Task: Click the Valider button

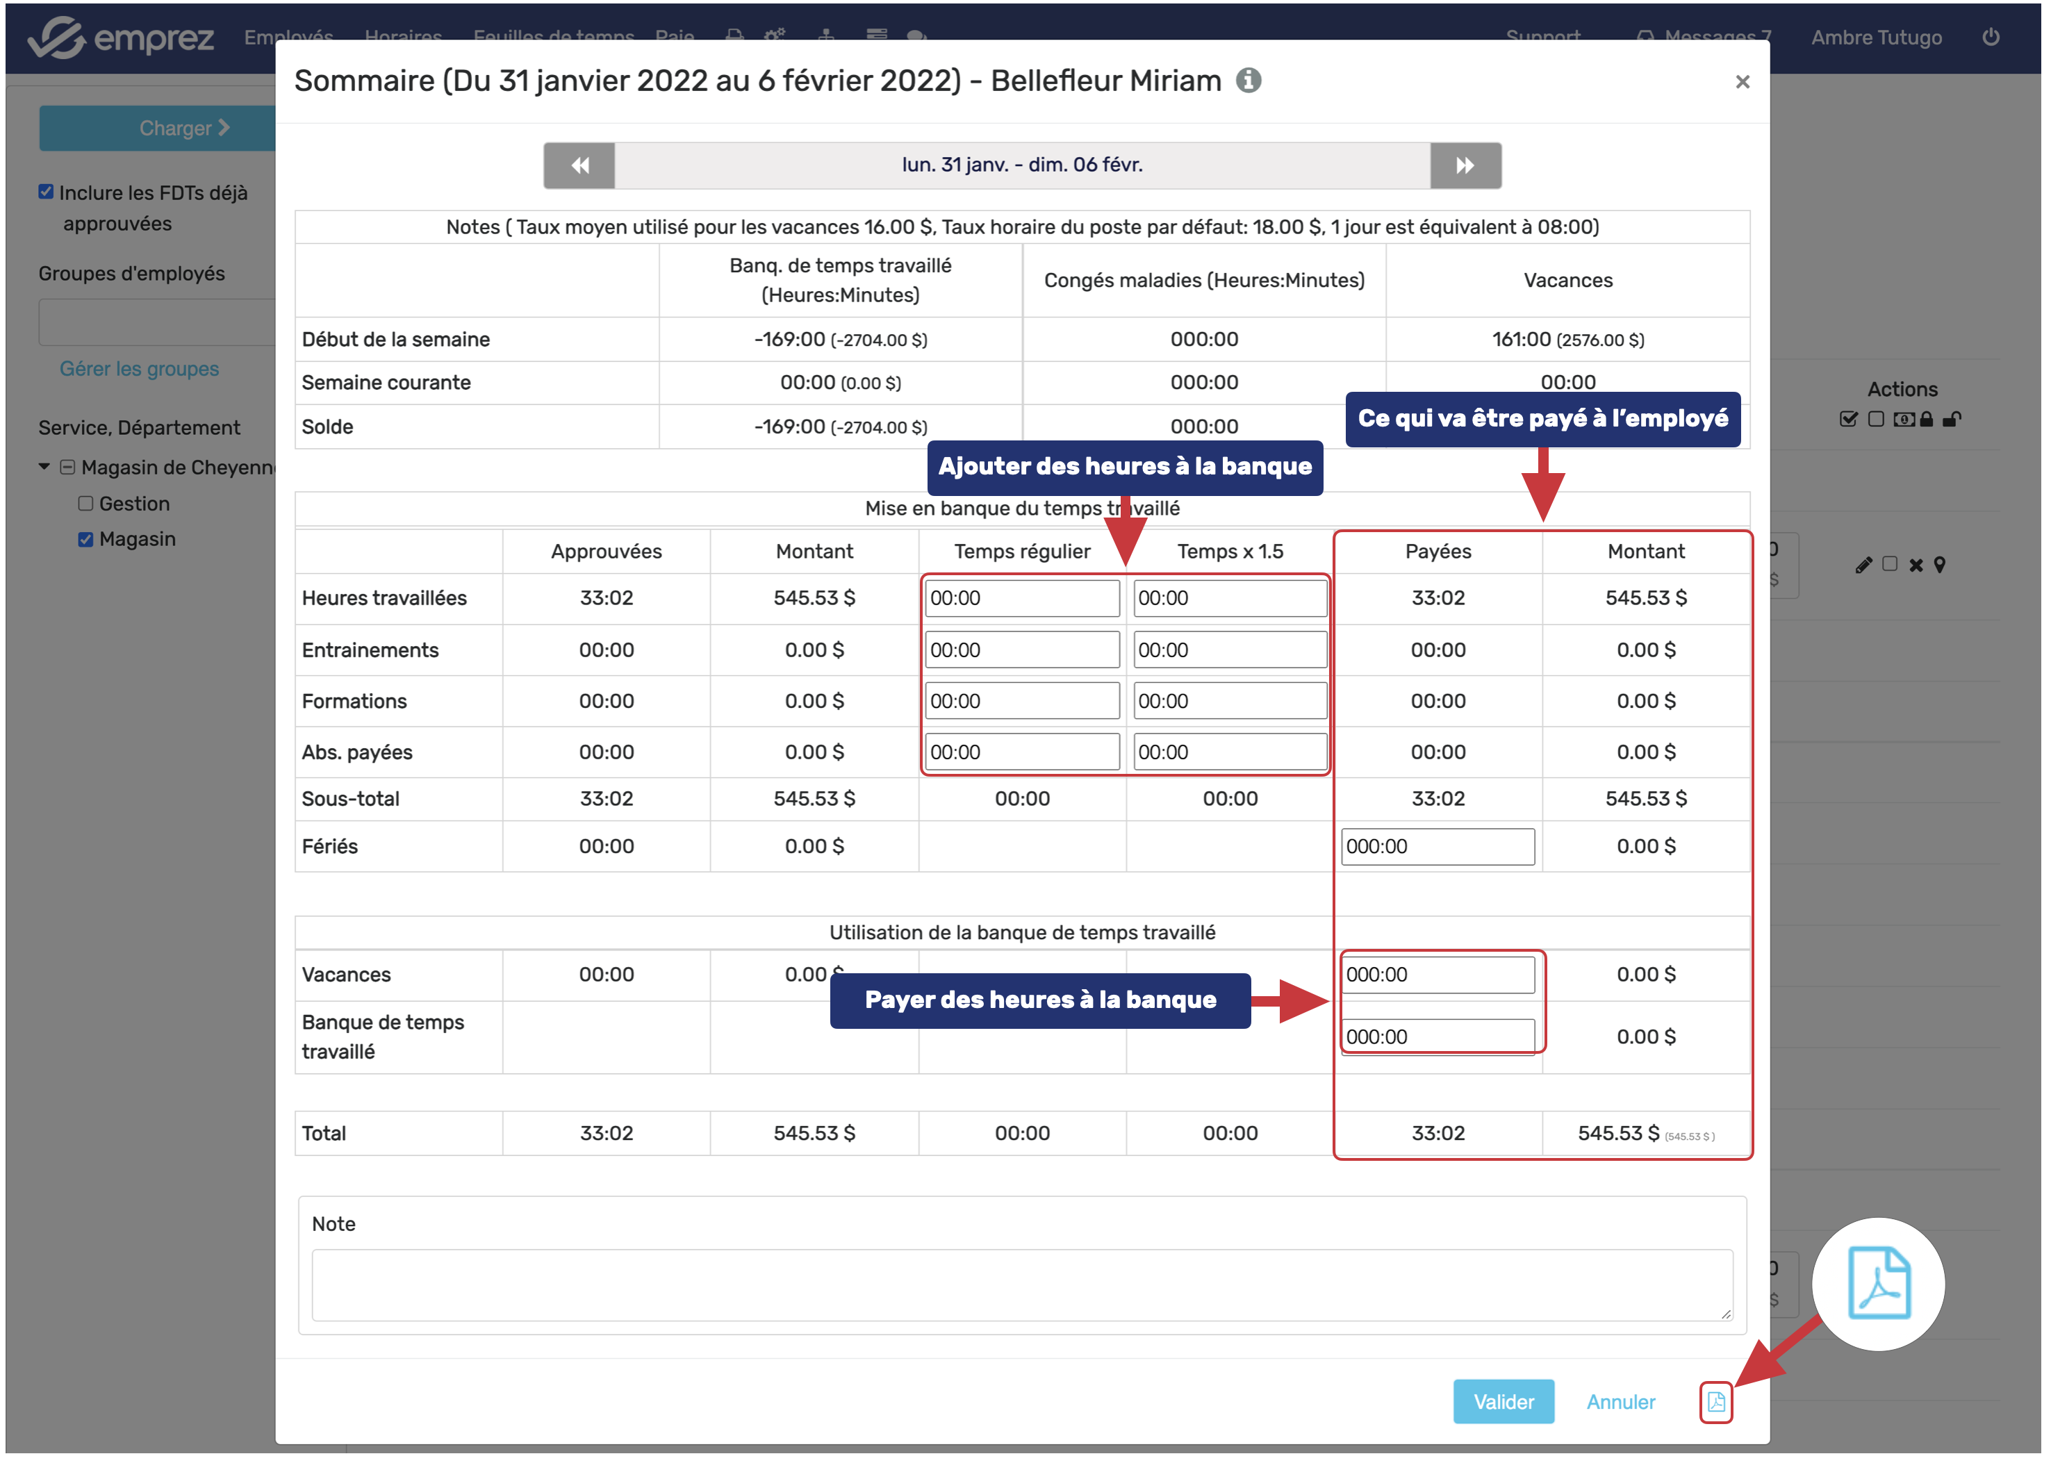Action: pyautogui.click(x=1504, y=1403)
